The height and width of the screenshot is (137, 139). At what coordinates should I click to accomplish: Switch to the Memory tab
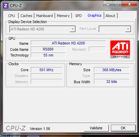pos(63,16)
